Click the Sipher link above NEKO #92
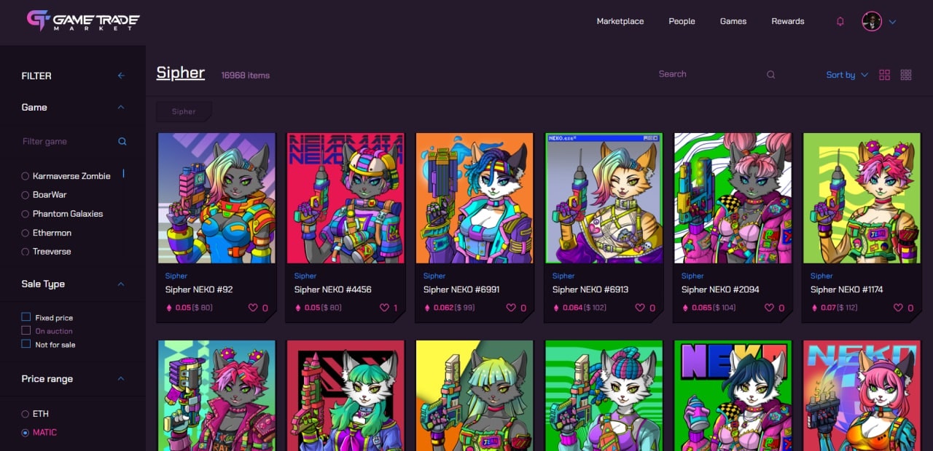 [176, 276]
